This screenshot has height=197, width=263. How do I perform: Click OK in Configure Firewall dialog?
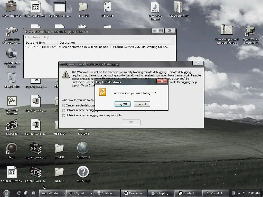(131, 122)
